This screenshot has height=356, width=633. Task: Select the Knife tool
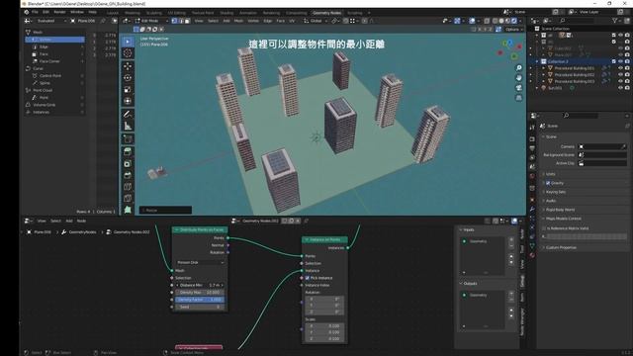coord(128,198)
